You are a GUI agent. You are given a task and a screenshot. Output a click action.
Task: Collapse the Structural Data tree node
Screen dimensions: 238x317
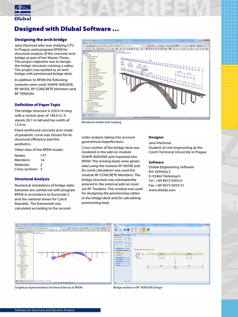(x=86, y=57)
